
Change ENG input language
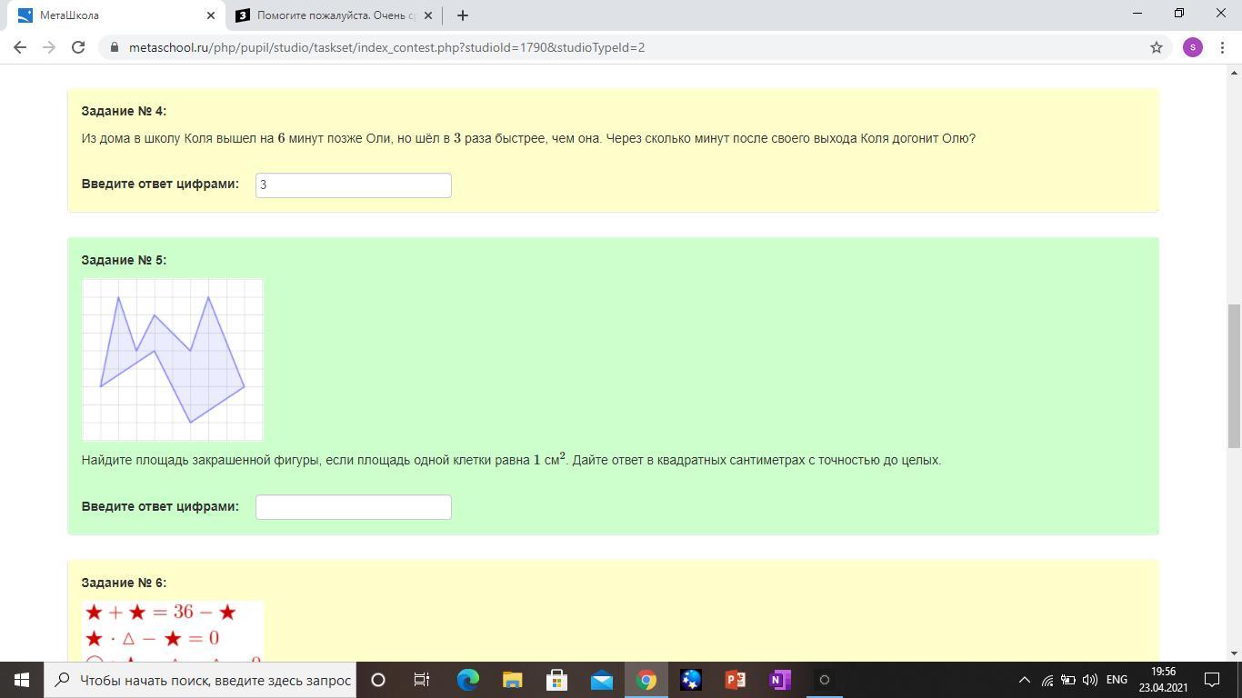pyautogui.click(x=1117, y=680)
